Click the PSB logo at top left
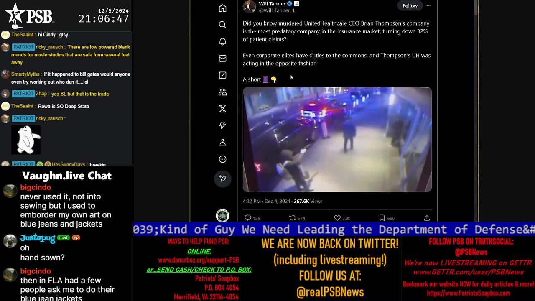Screen dimensions: 535x301 click(x=29, y=16)
